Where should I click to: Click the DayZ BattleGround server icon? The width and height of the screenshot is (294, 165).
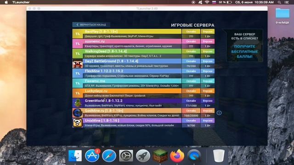(x=78, y=64)
